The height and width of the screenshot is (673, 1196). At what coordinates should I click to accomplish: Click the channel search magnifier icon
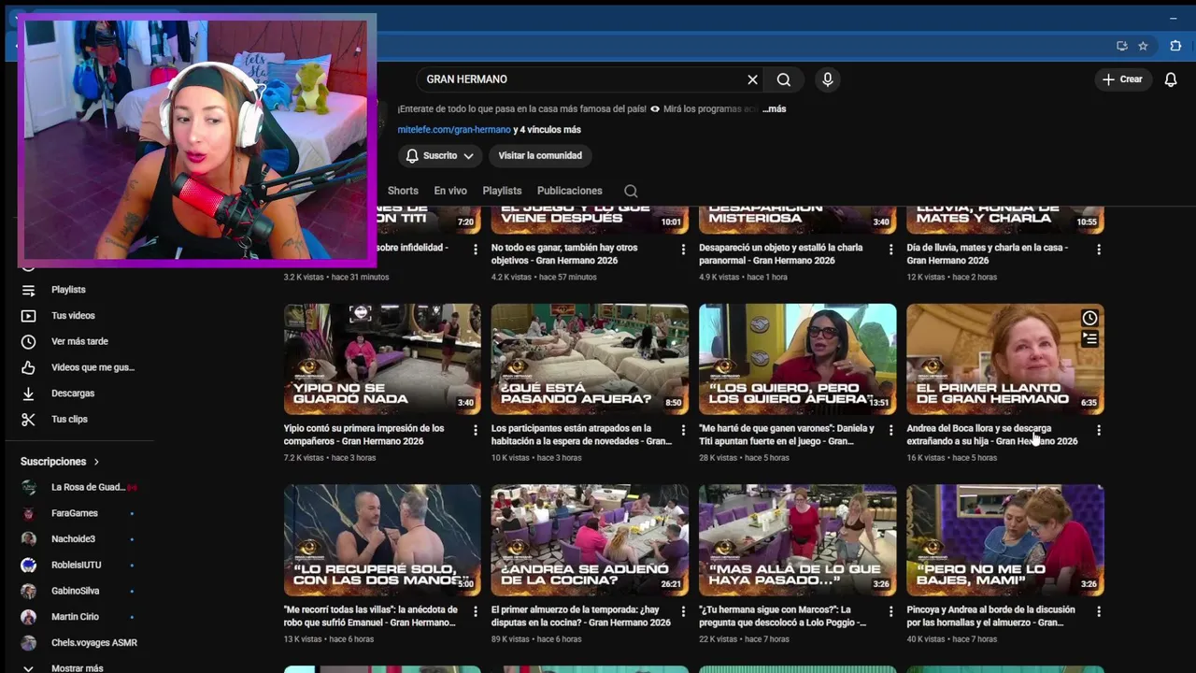click(x=631, y=191)
